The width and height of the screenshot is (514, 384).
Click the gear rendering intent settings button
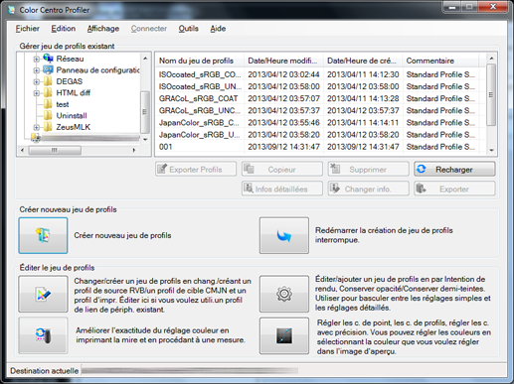pos(284,294)
